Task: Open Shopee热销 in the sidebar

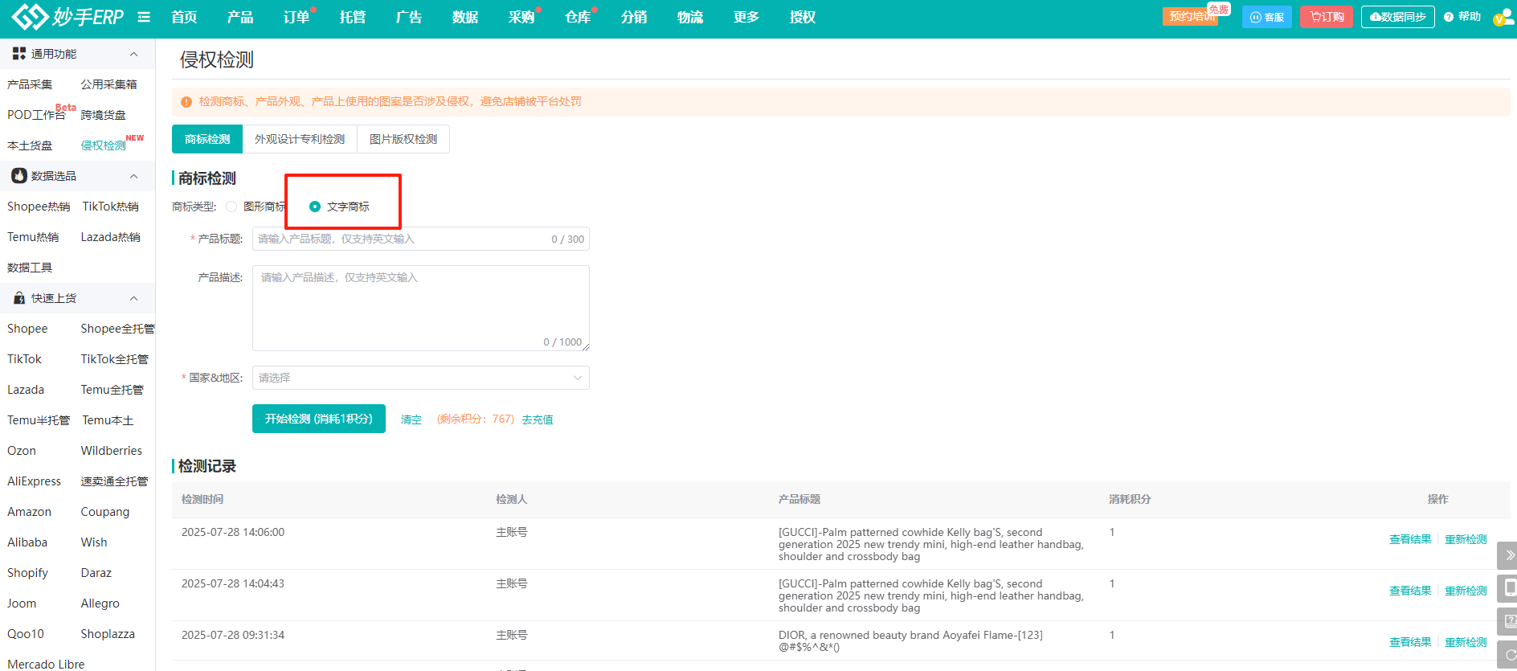Action: pos(39,207)
